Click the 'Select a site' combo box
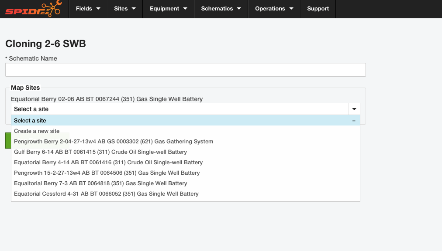 (179, 109)
